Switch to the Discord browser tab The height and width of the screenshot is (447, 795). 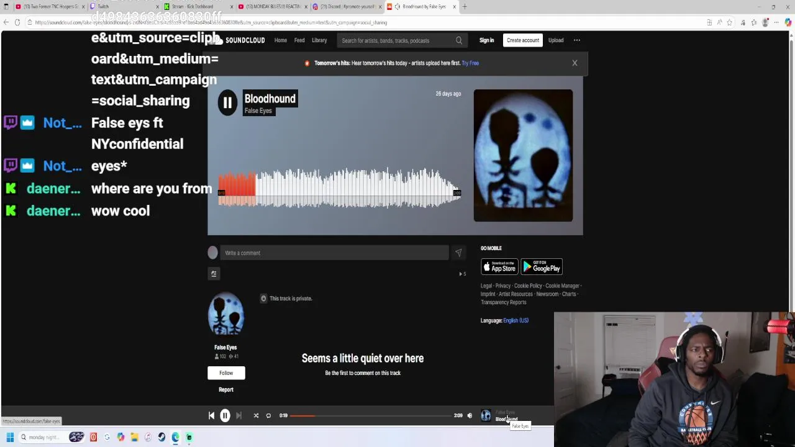click(x=348, y=6)
